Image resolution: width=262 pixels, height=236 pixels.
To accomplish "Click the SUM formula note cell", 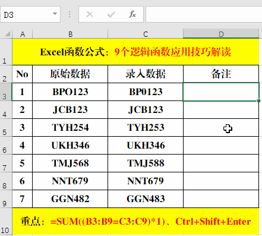I will pyautogui.click(x=135, y=221).
